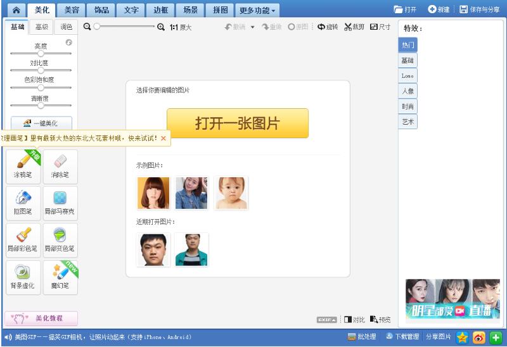This screenshot has width=507, height=347.
Task: Click the 新建 plus icon
Action: point(432,9)
